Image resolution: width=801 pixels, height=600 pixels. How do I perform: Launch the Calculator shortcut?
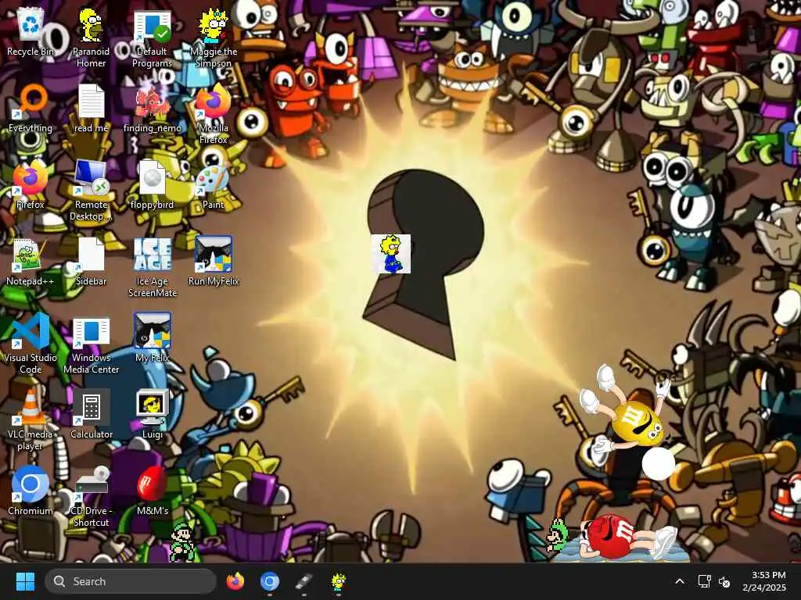(x=91, y=414)
